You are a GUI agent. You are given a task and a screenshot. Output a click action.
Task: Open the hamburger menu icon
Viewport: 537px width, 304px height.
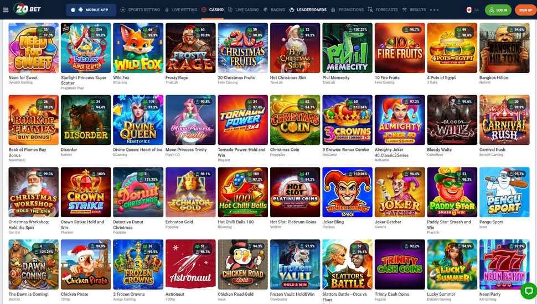pyautogui.click(x=6, y=10)
